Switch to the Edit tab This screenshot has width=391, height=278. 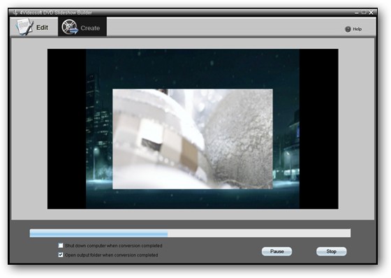pos(34,27)
